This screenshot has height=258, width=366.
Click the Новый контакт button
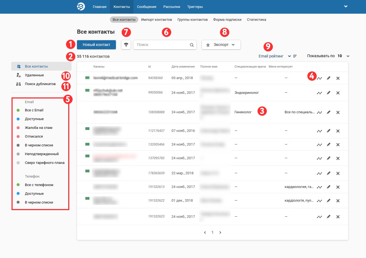click(x=96, y=45)
